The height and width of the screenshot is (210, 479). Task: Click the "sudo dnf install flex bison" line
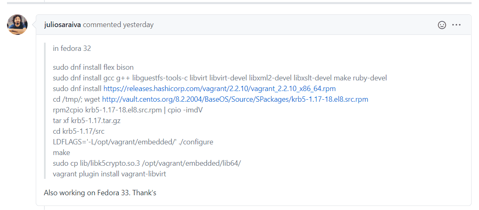click(93, 67)
